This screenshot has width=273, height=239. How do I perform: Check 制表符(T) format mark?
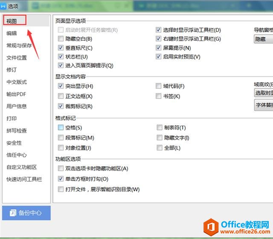[x=160, y=127]
